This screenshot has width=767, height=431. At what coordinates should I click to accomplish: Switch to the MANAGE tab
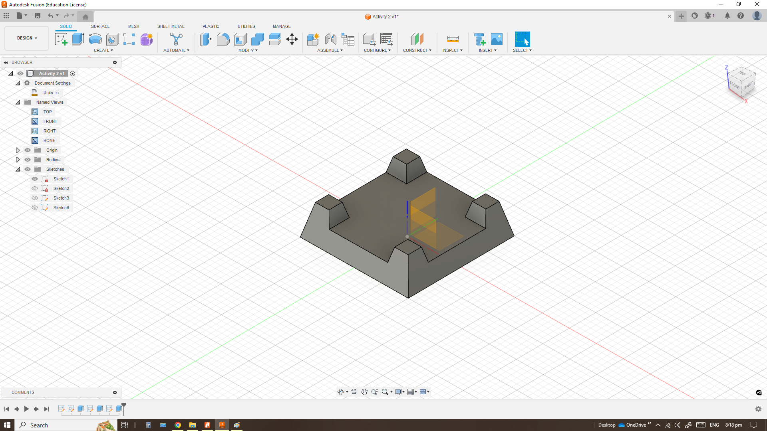pyautogui.click(x=282, y=26)
